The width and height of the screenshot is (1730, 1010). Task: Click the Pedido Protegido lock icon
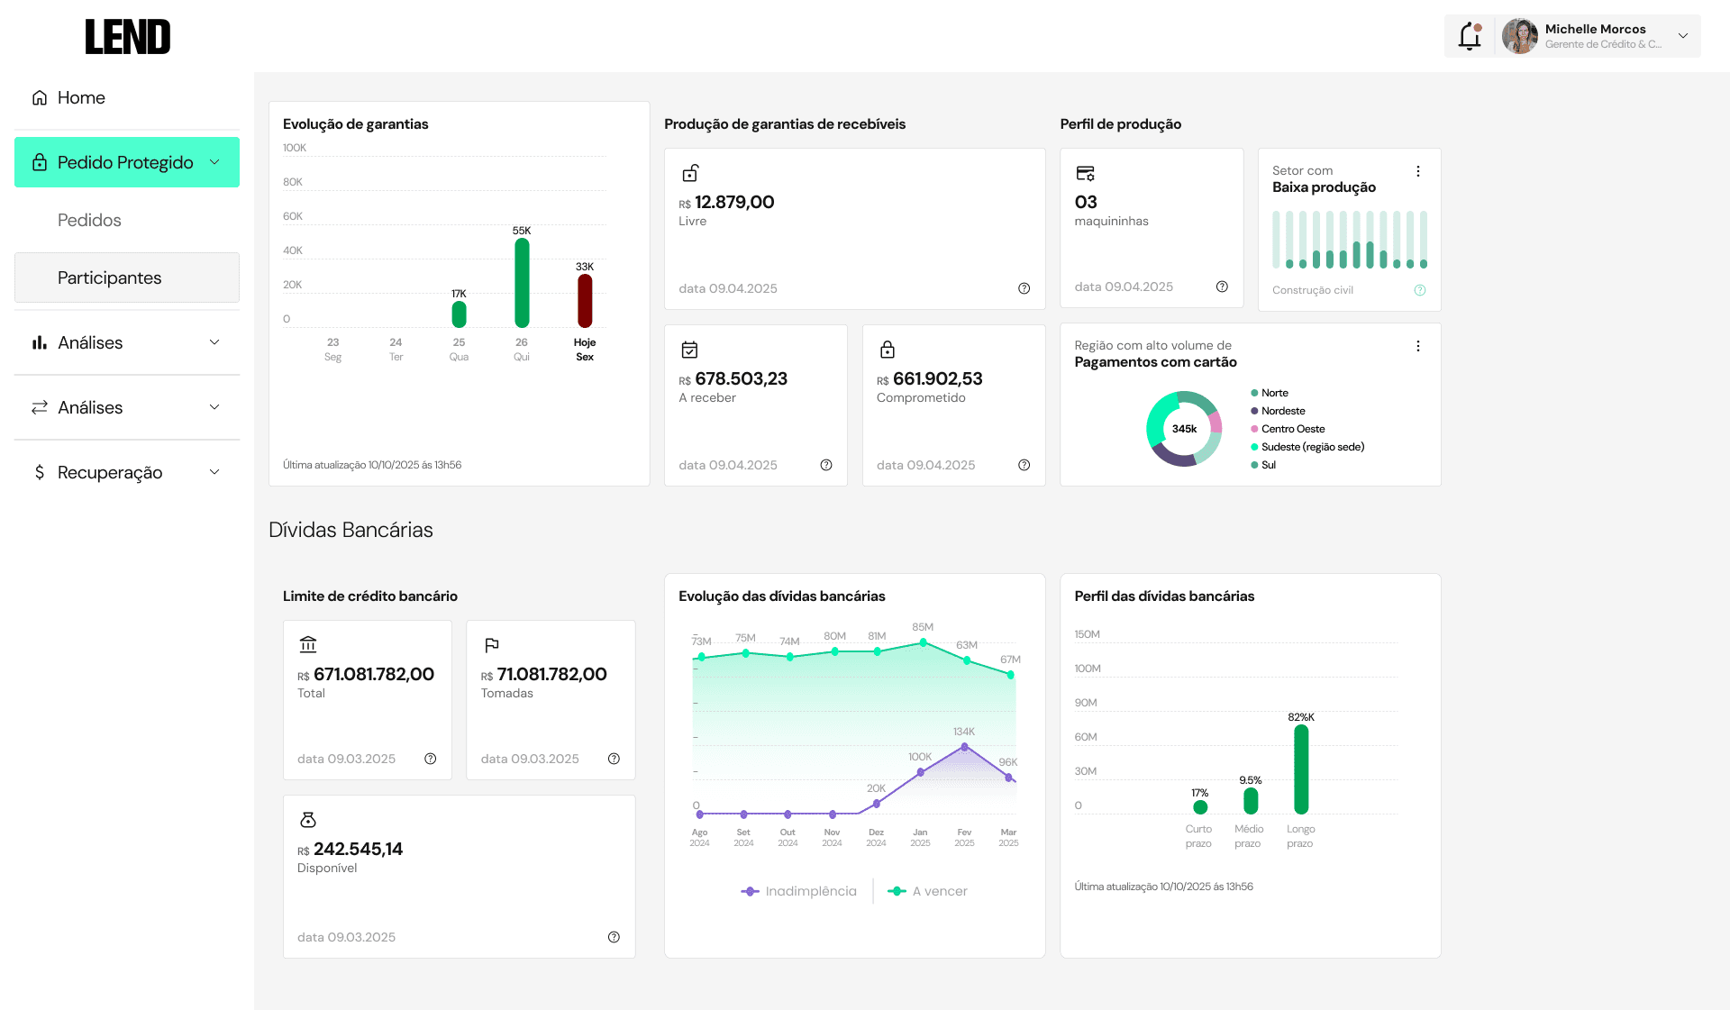[40, 162]
